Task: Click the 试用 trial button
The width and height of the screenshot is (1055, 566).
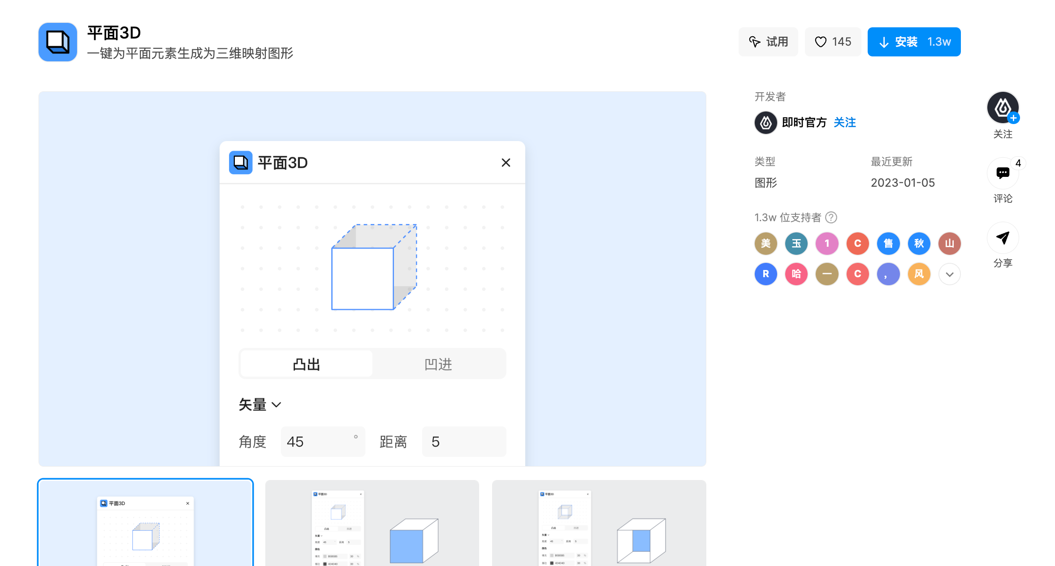Action: [768, 42]
